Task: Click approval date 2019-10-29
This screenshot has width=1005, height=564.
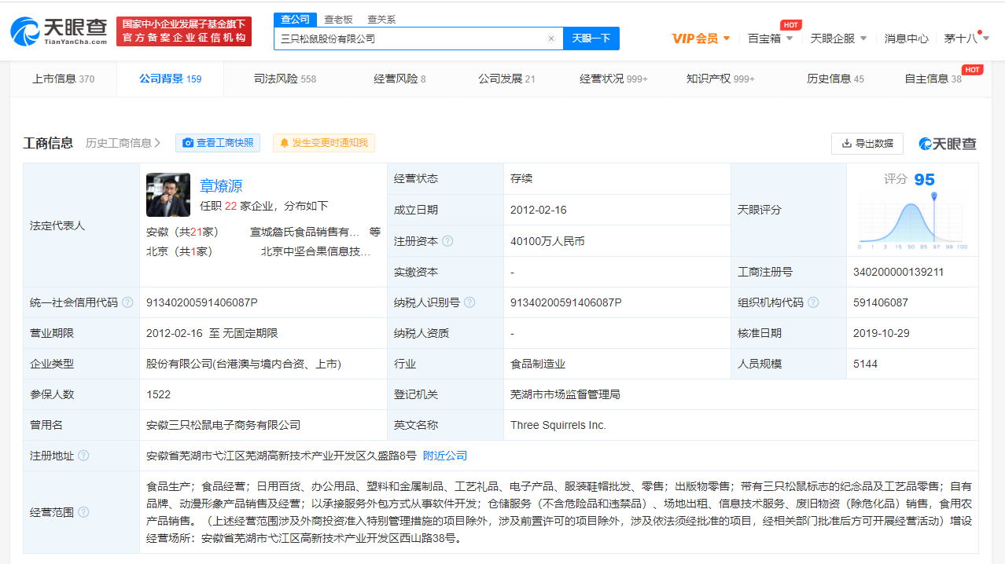Action: (x=882, y=333)
